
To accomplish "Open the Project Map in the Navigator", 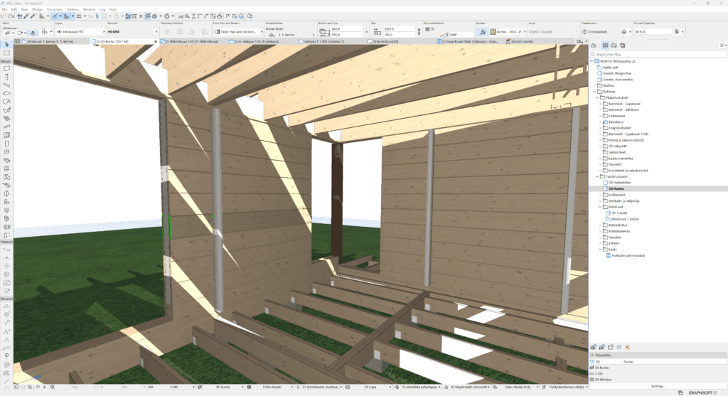I will click(594, 46).
